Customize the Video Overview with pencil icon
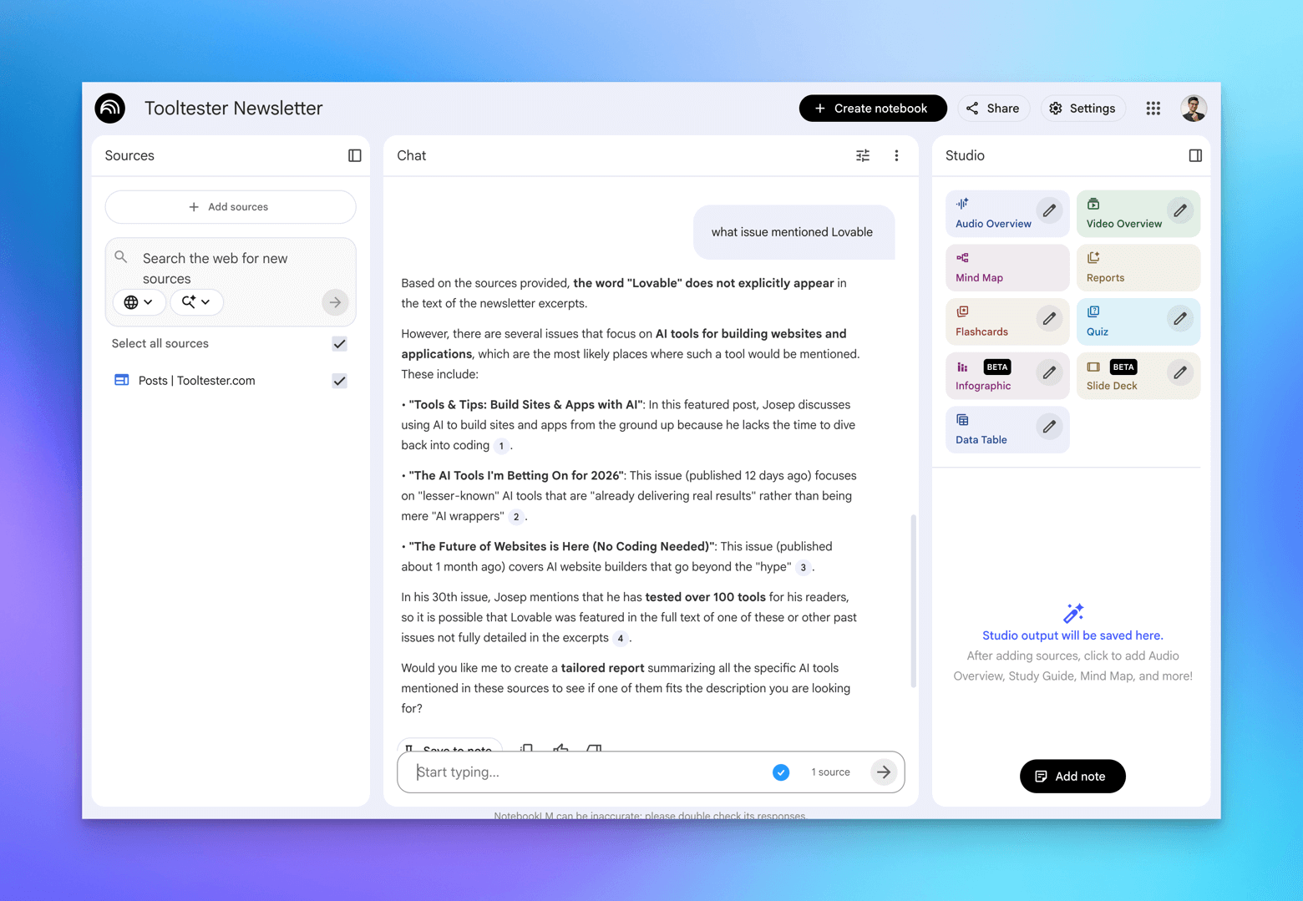The image size is (1303, 901). point(1179,210)
